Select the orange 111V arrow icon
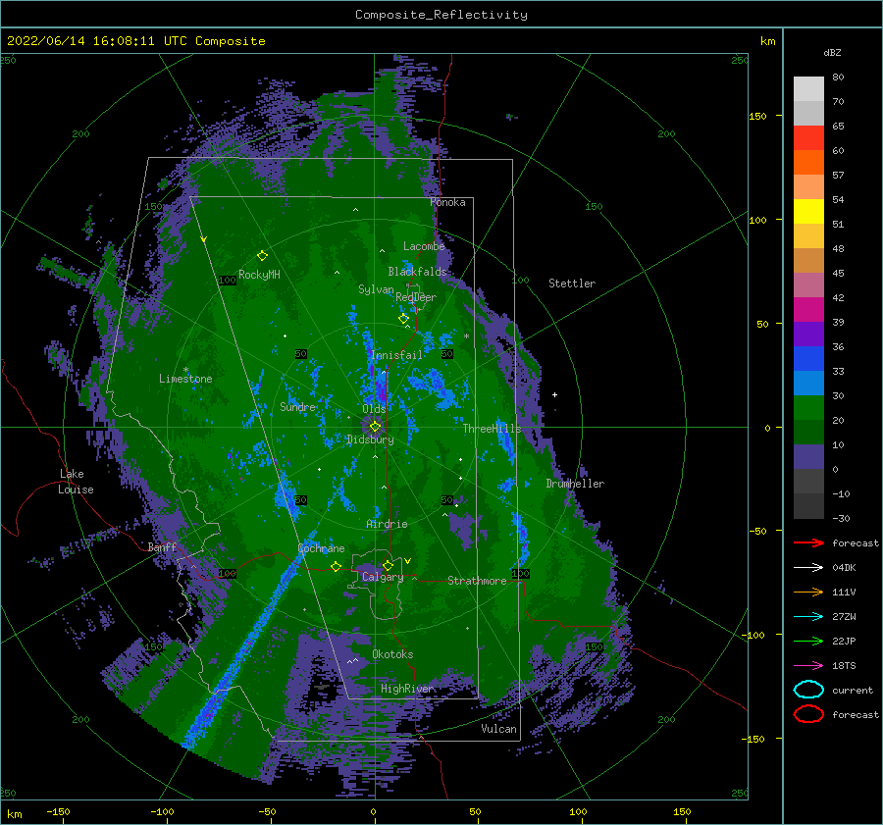Image resolution: width=883 pixels, height=825 pixels. point(808,592)
